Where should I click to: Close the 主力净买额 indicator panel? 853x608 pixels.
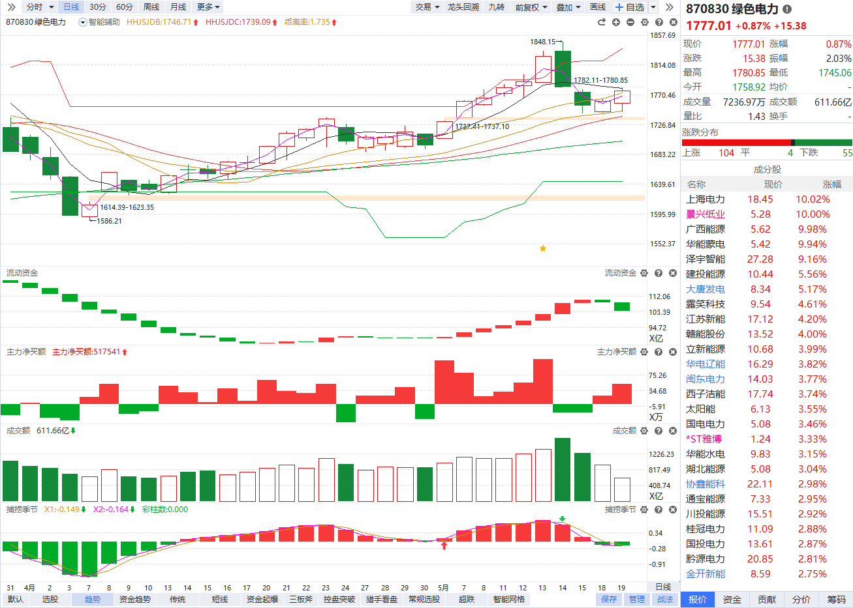[x=673, y=352]
